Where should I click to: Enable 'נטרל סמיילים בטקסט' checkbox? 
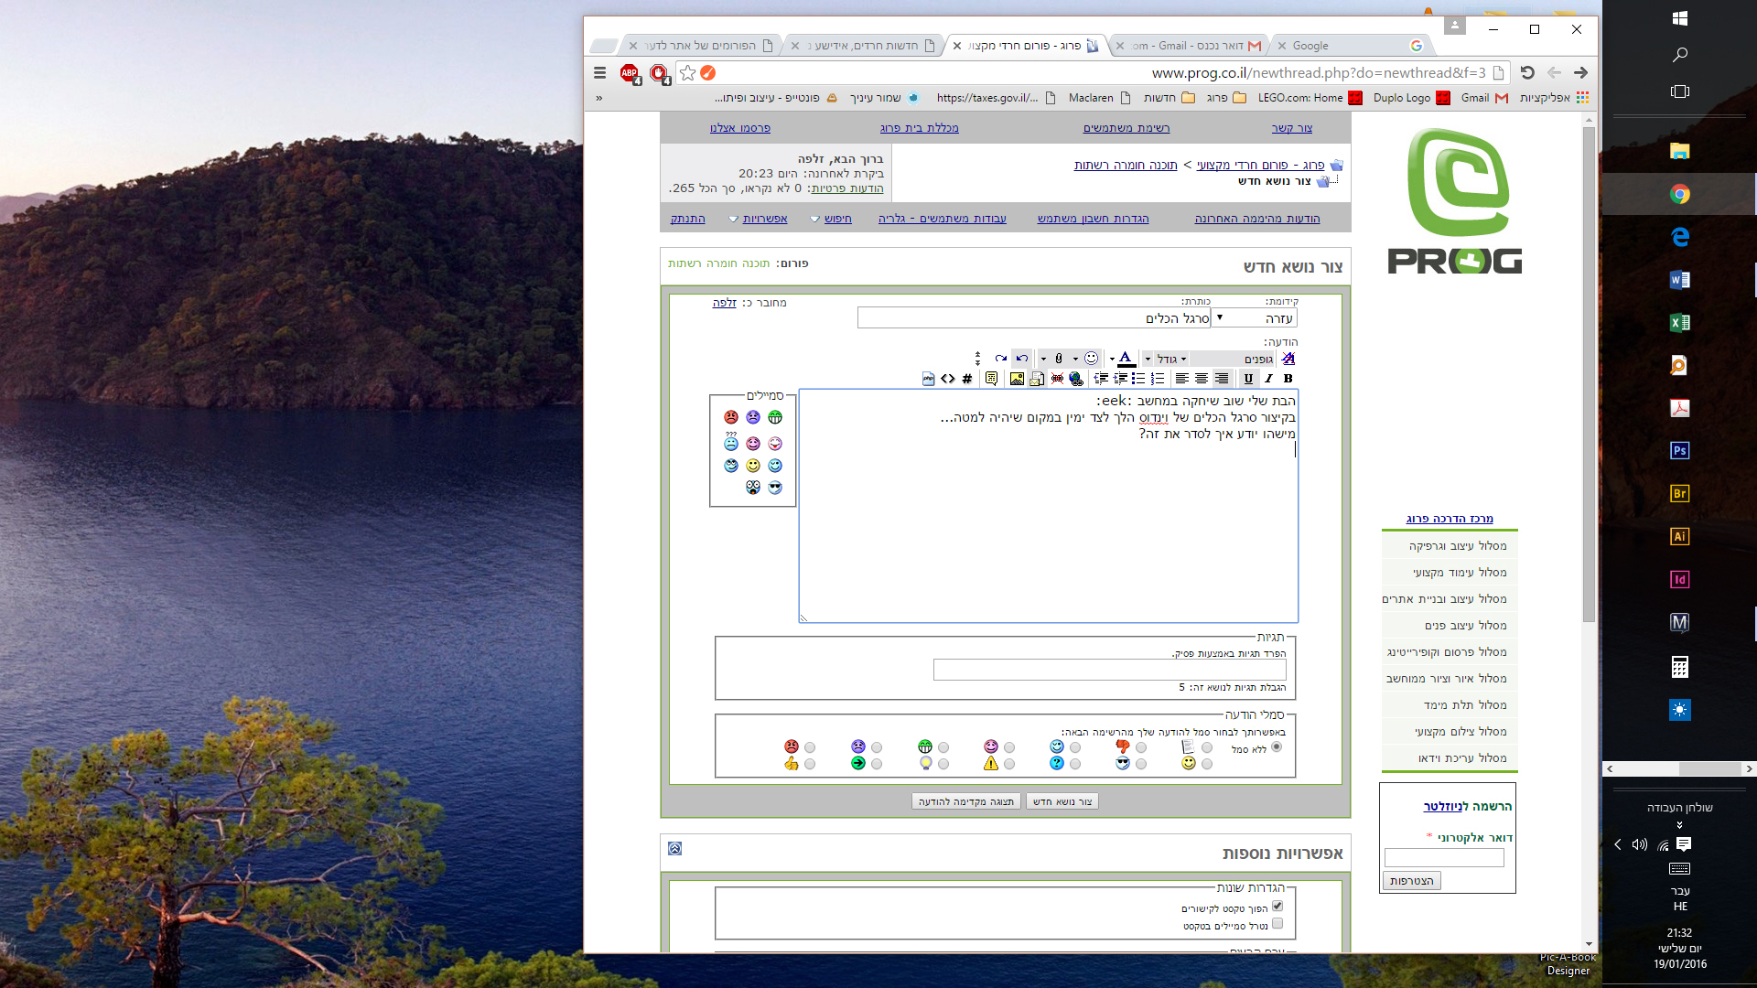pyautogui.click(x=1277, y=924)
